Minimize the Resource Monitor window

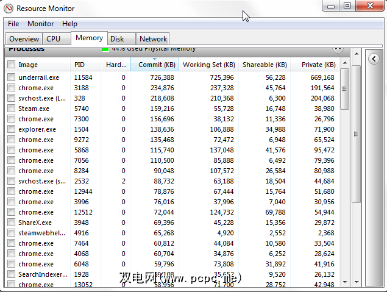click(331, 6)
